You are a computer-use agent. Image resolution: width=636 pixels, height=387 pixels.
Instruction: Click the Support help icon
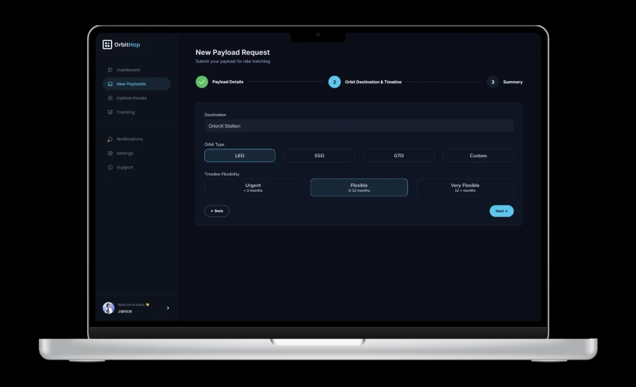point(110,167)
